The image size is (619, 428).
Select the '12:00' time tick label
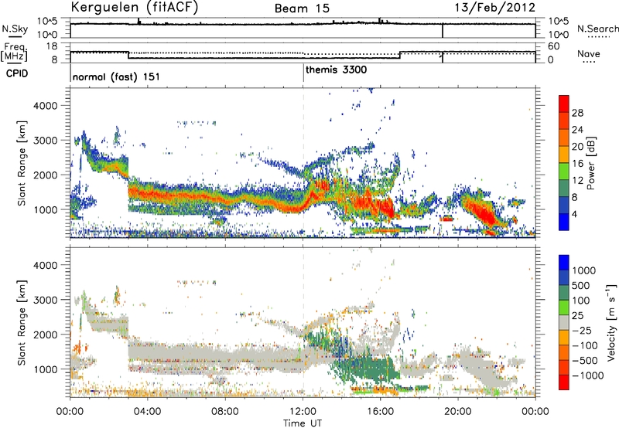click(303, 412)
